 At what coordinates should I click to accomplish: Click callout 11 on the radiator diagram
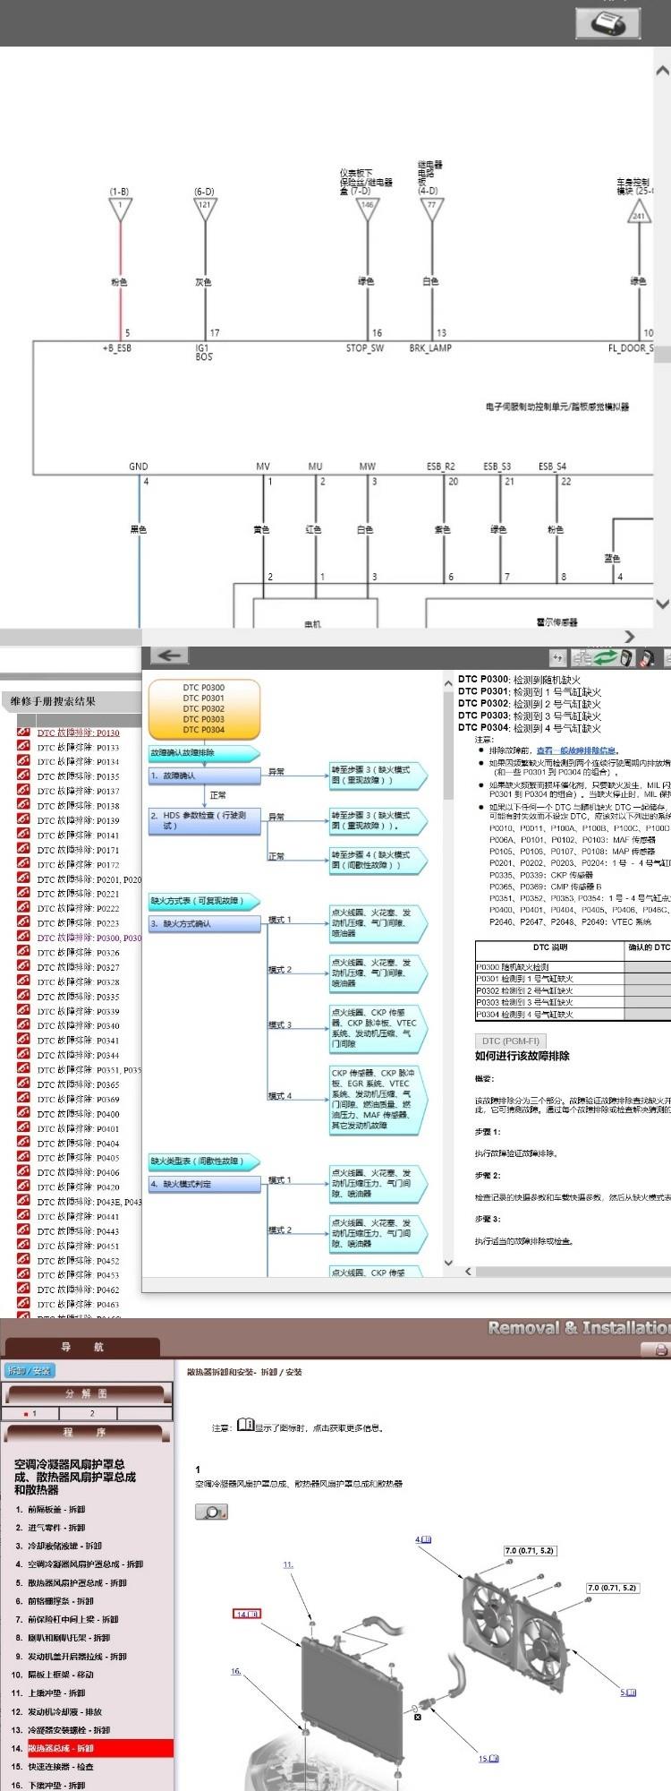pos(288,1564)
